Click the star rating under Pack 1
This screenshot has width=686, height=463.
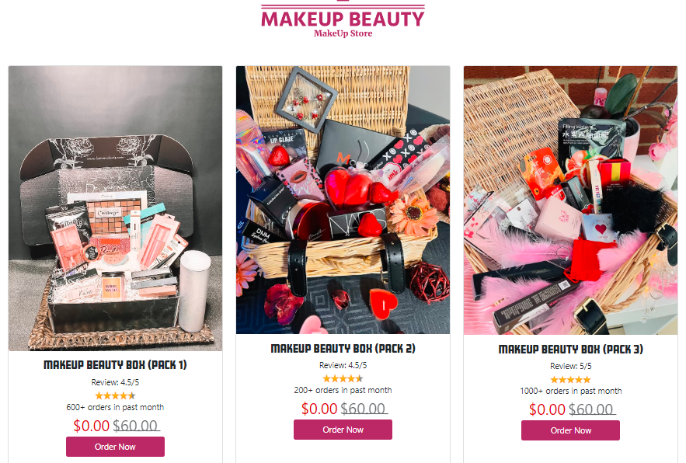tap(115, 395)
